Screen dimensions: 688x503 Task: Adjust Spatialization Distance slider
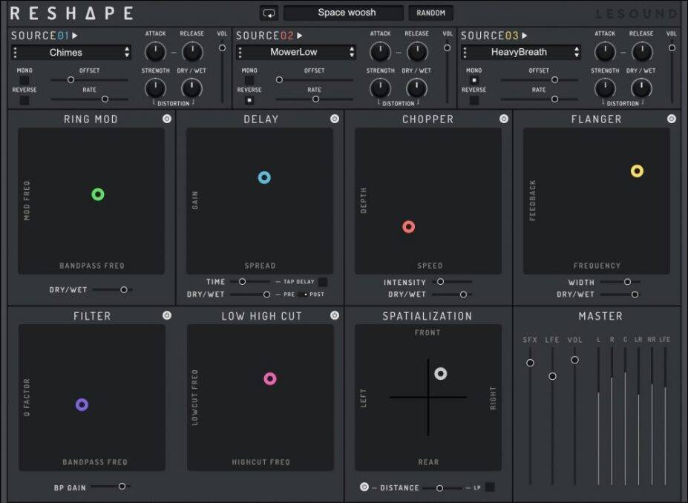(x=442, y=487)
